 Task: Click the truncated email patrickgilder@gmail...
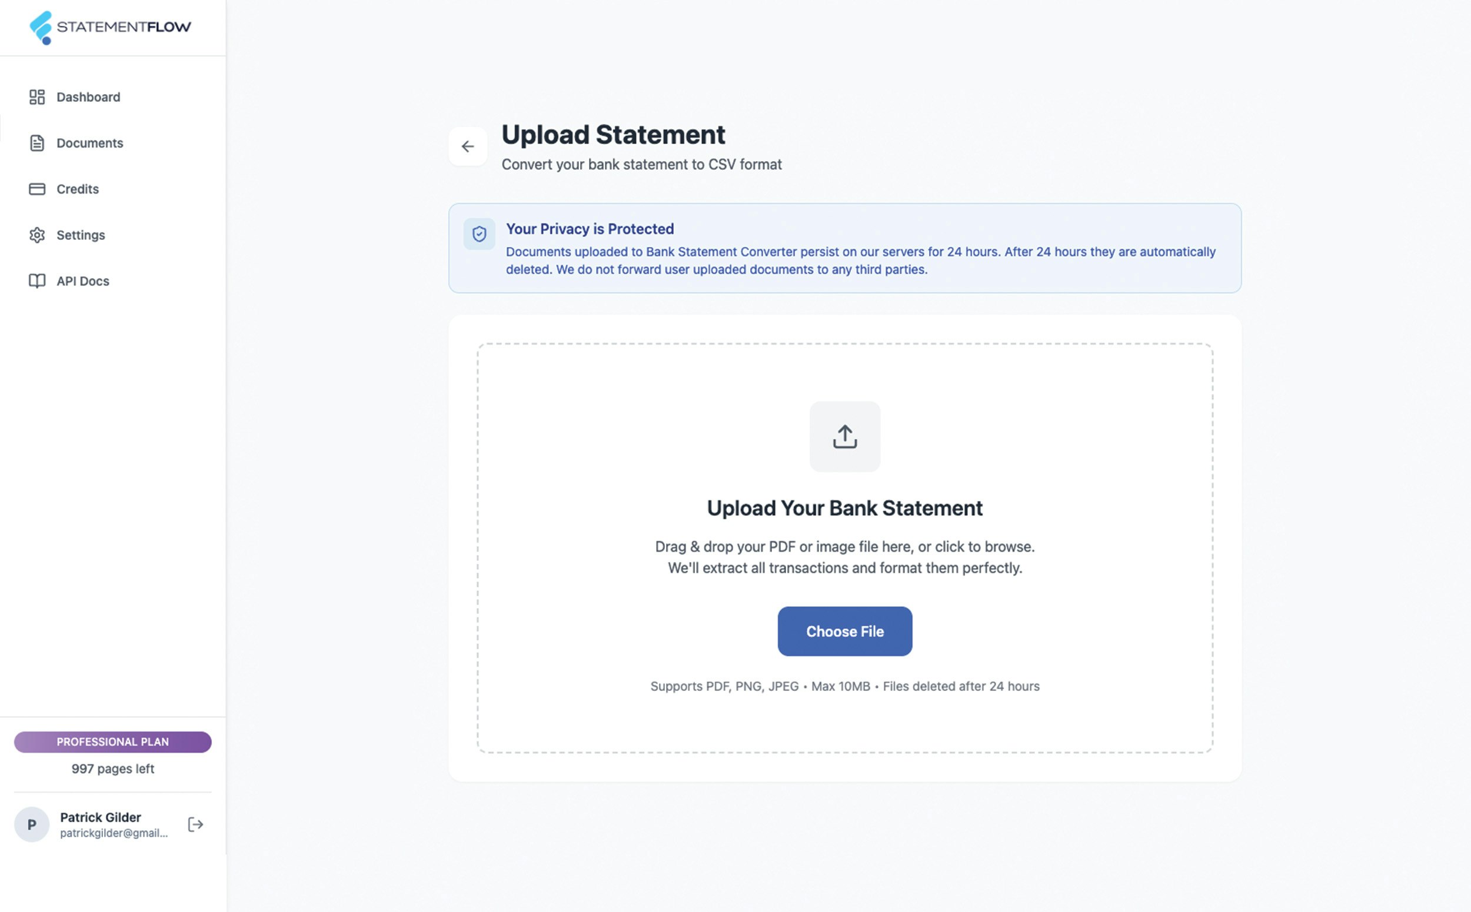pyautogui.click(x=115, y=833)
